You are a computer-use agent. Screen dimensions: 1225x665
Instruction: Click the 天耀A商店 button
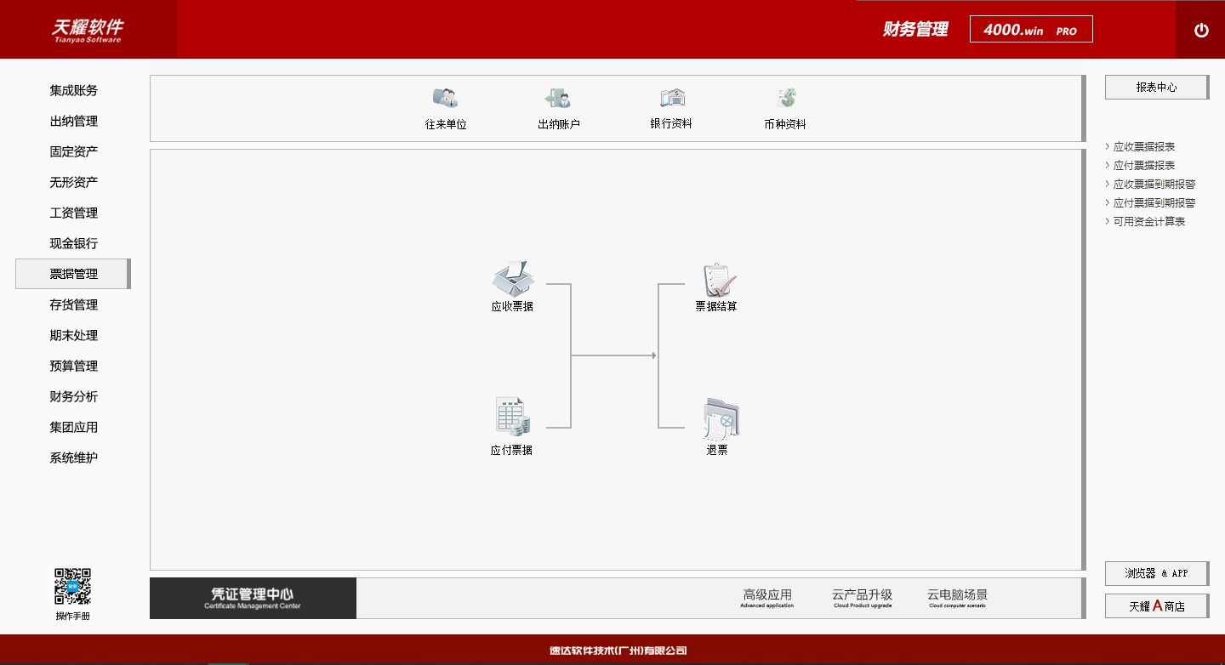pyautogui.click(x=1156, y=606)
